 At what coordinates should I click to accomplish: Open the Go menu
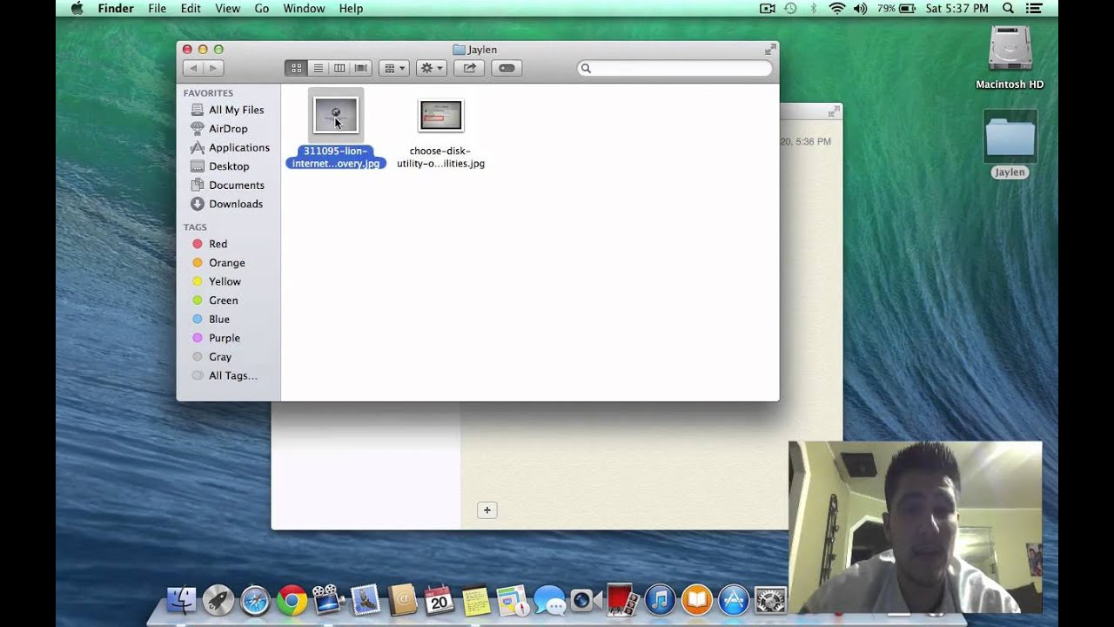(262, 8)
